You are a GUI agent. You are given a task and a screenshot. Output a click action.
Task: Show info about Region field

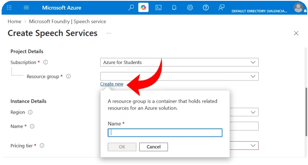(30, 112)
